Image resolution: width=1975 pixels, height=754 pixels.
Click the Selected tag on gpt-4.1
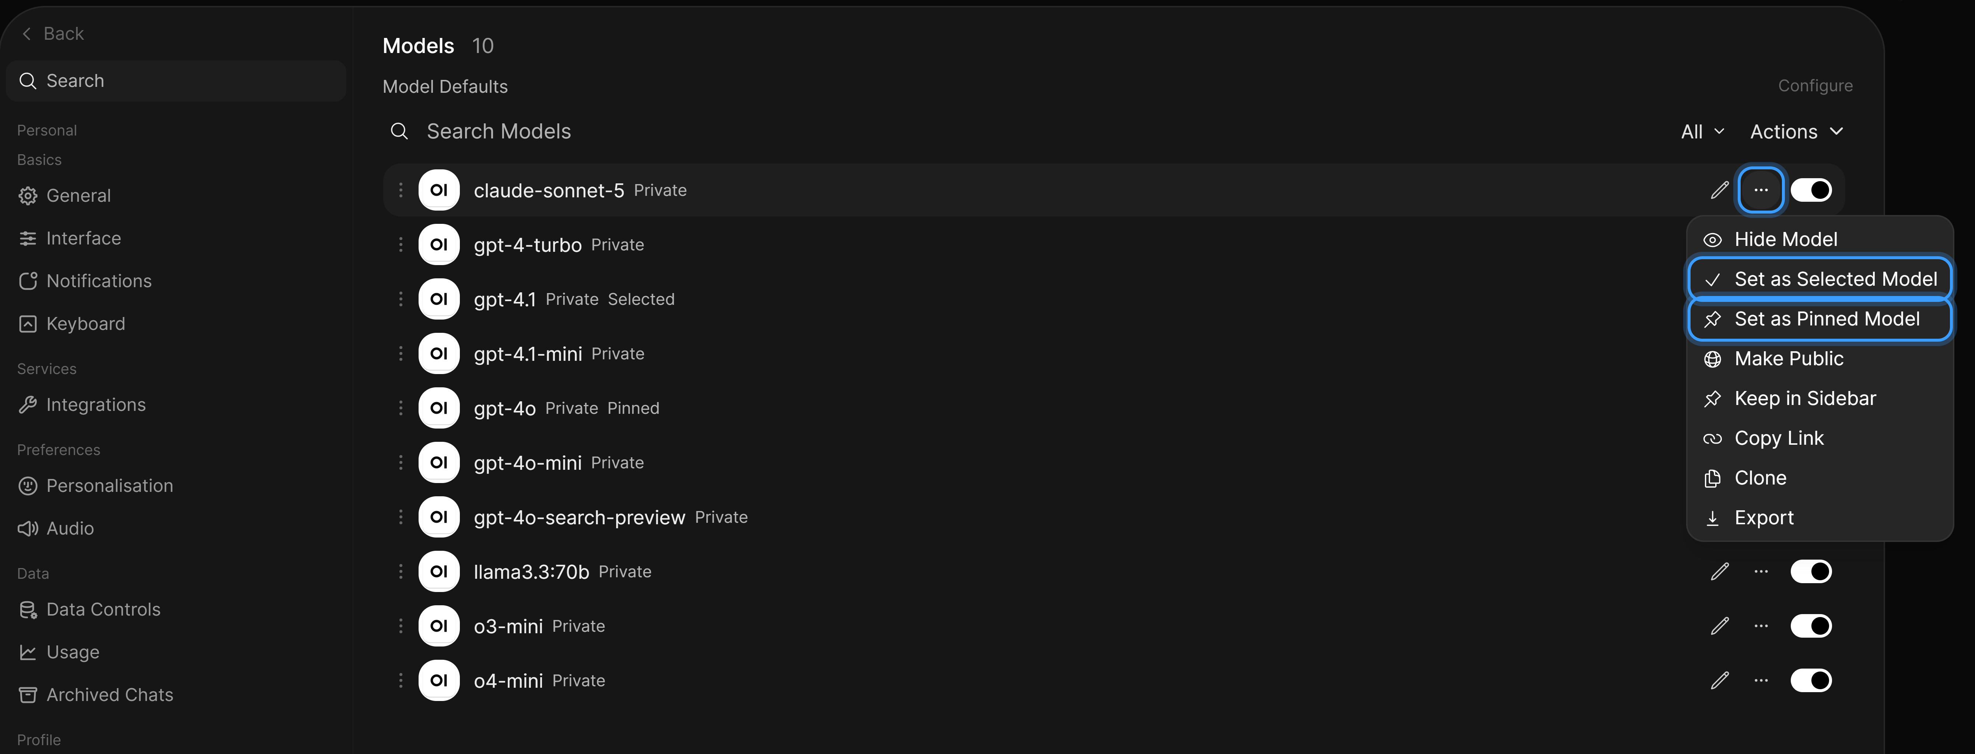tap(641, 300)
